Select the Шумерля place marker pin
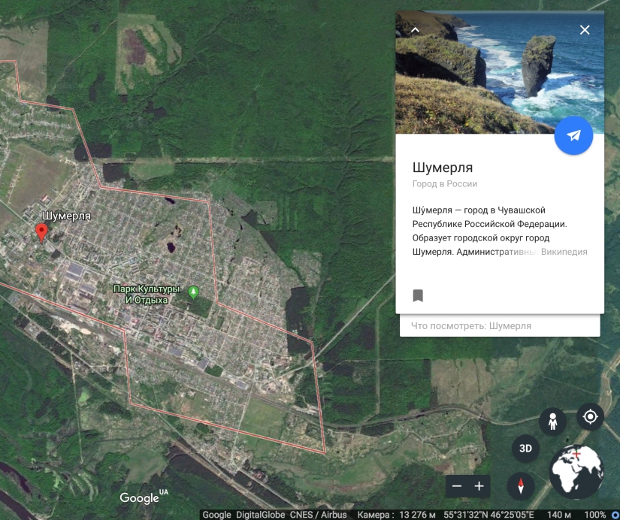Image resolution: width=620 pixels, height=520 pixels. pyautogui.click(x=41, y=229)
